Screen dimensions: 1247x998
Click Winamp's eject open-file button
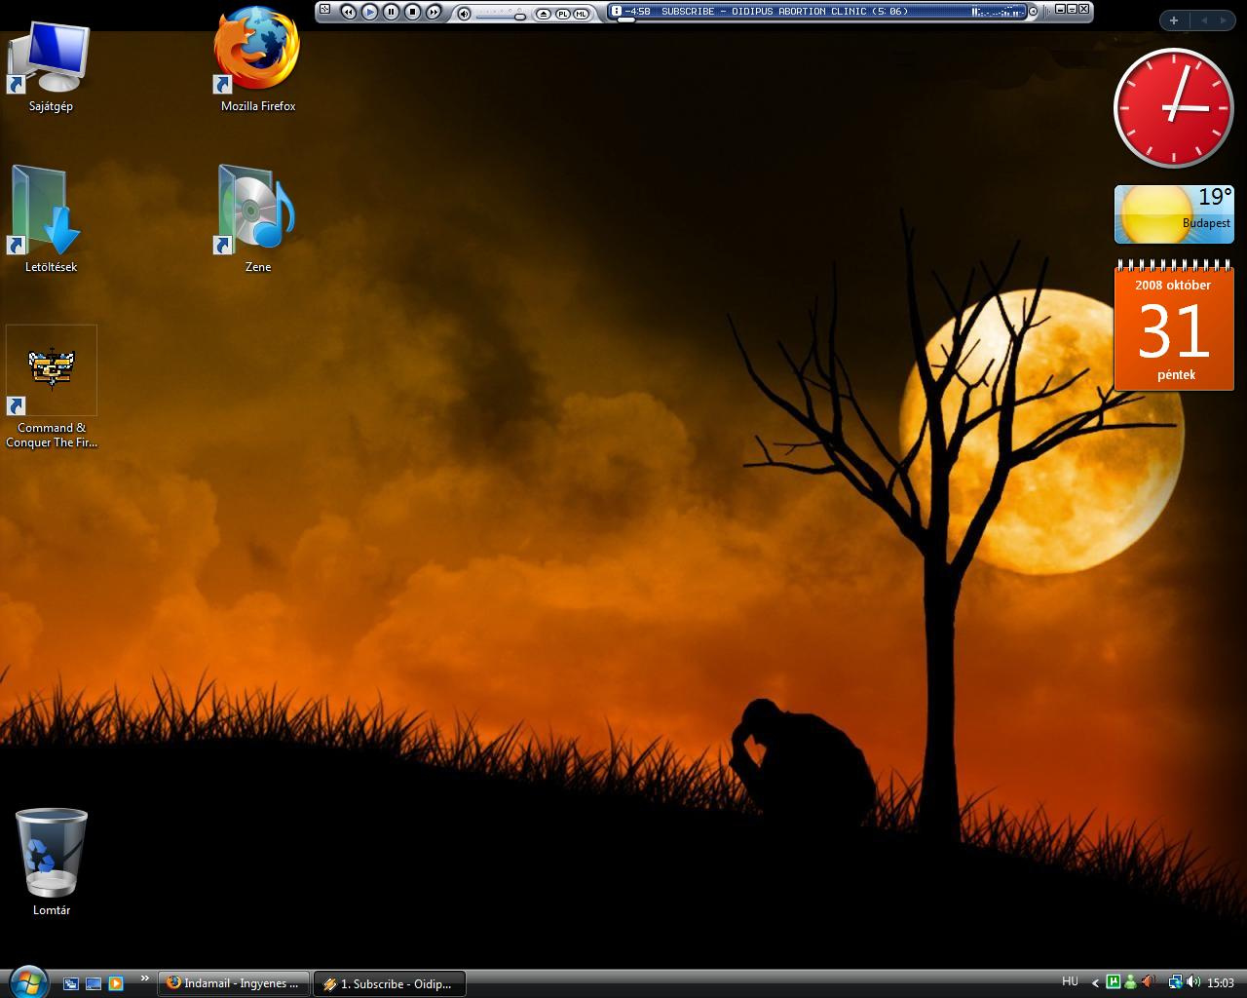[x=544, y=14]
